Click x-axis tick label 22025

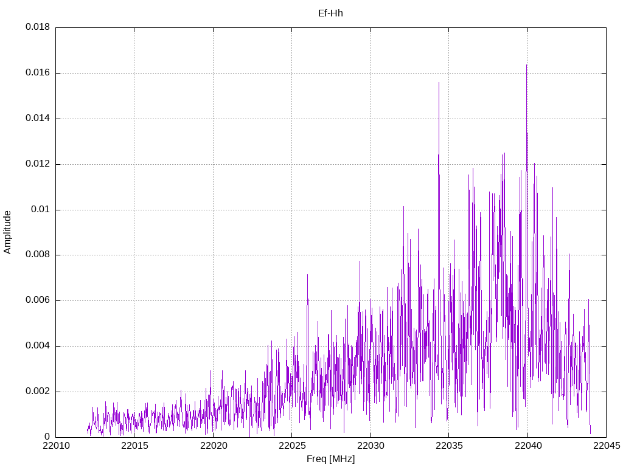[x=291, y=446]
